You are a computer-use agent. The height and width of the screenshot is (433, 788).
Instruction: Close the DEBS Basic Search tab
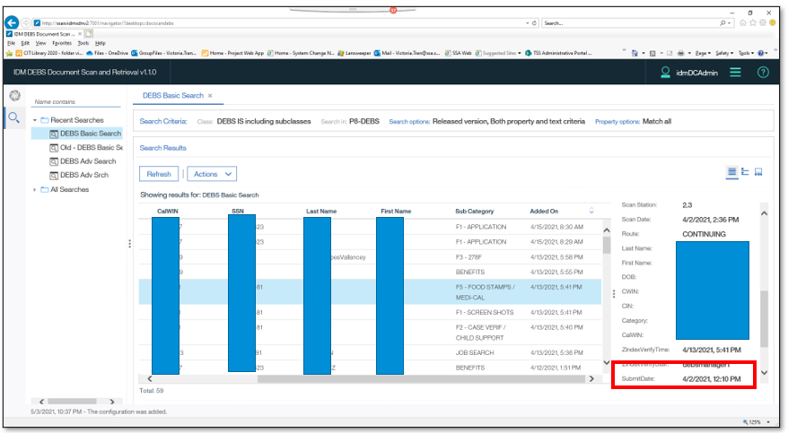pos(210,95)
